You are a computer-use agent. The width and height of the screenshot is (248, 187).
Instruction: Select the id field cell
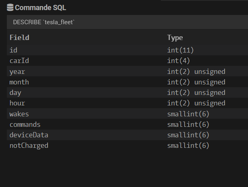13,50
